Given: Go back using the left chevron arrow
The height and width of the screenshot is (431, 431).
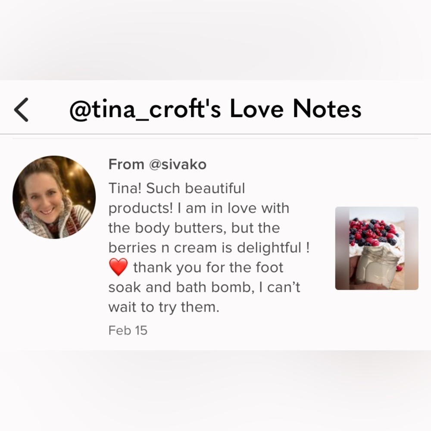Looking at the screenshot, I should pyautogui.click(x=21, y=109).
